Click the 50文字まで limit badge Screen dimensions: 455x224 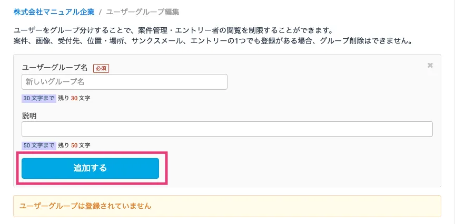(x=38, y=145)
